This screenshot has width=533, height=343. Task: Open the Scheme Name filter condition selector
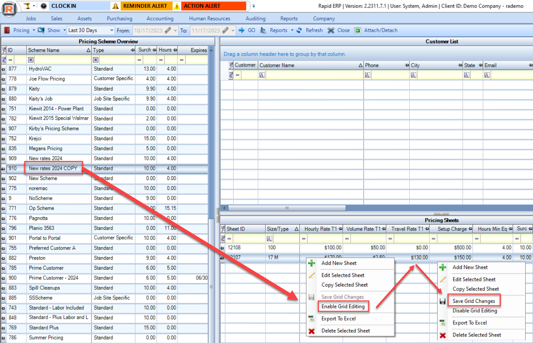[x=30, y=60]
